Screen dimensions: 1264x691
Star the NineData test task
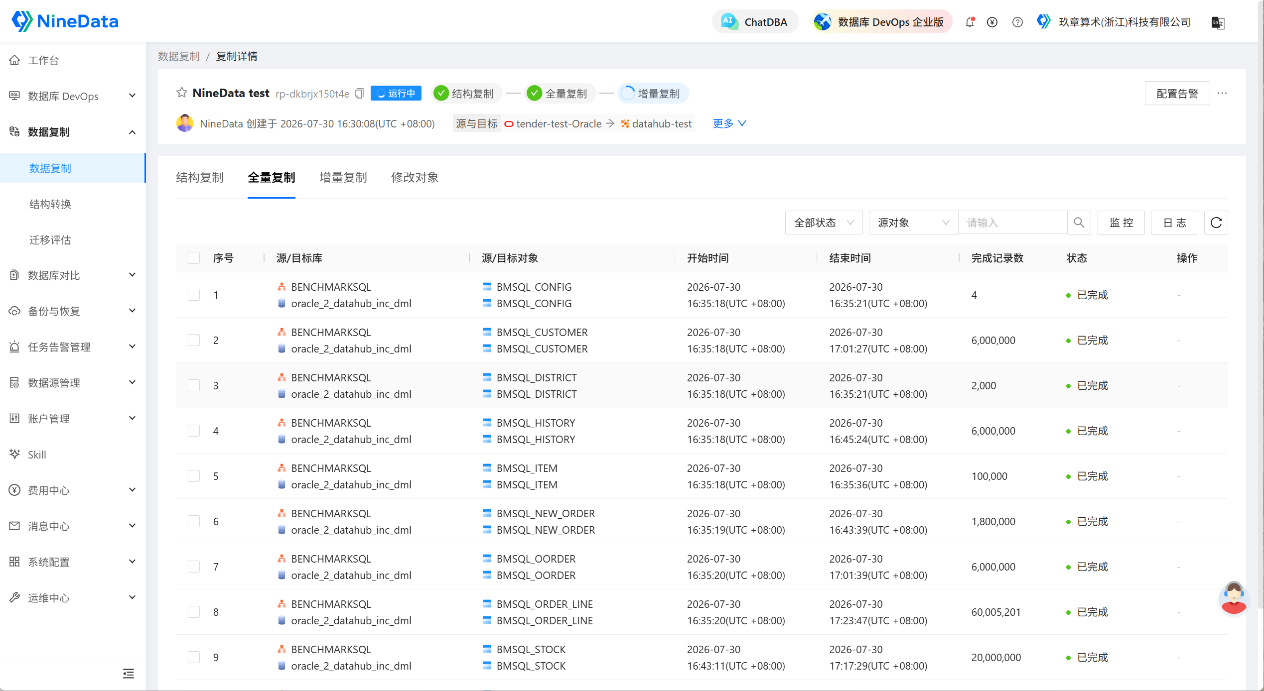[x=182, y=93]
